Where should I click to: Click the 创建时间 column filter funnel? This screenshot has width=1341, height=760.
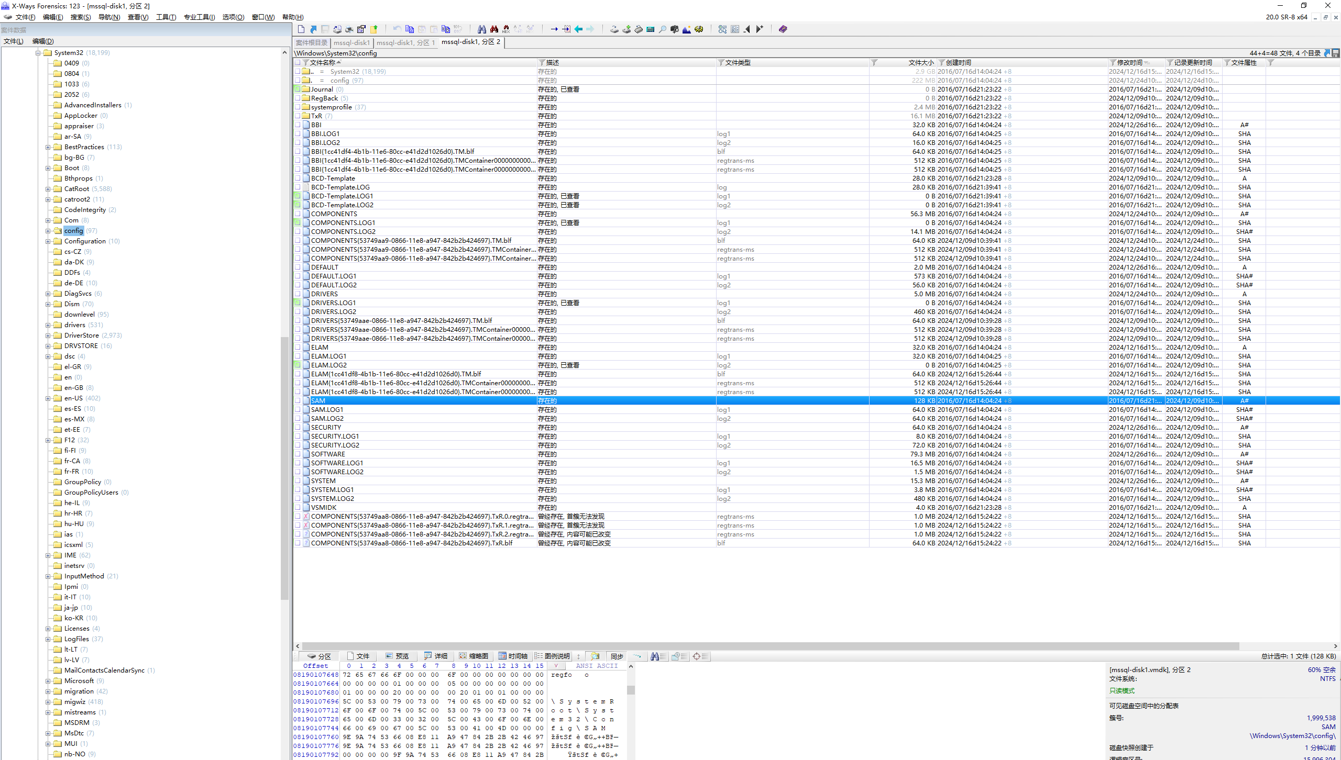tap(942, 63)
